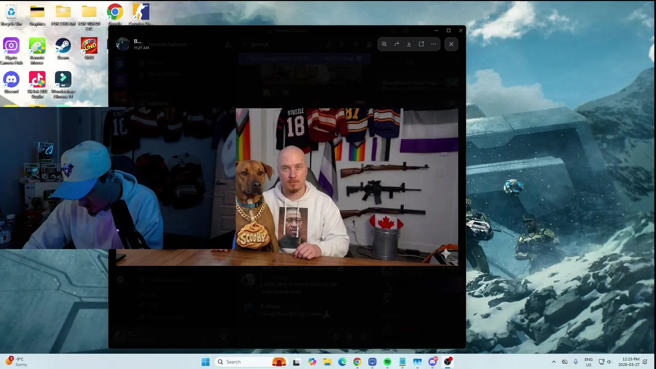Open Task View from taskbar
The image size is (656, 369).
pyautogui.click(x=296, y=362)
